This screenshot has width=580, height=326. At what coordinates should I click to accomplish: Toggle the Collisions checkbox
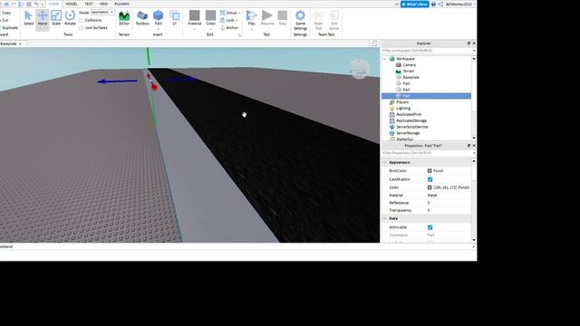(x=82, y=20)
